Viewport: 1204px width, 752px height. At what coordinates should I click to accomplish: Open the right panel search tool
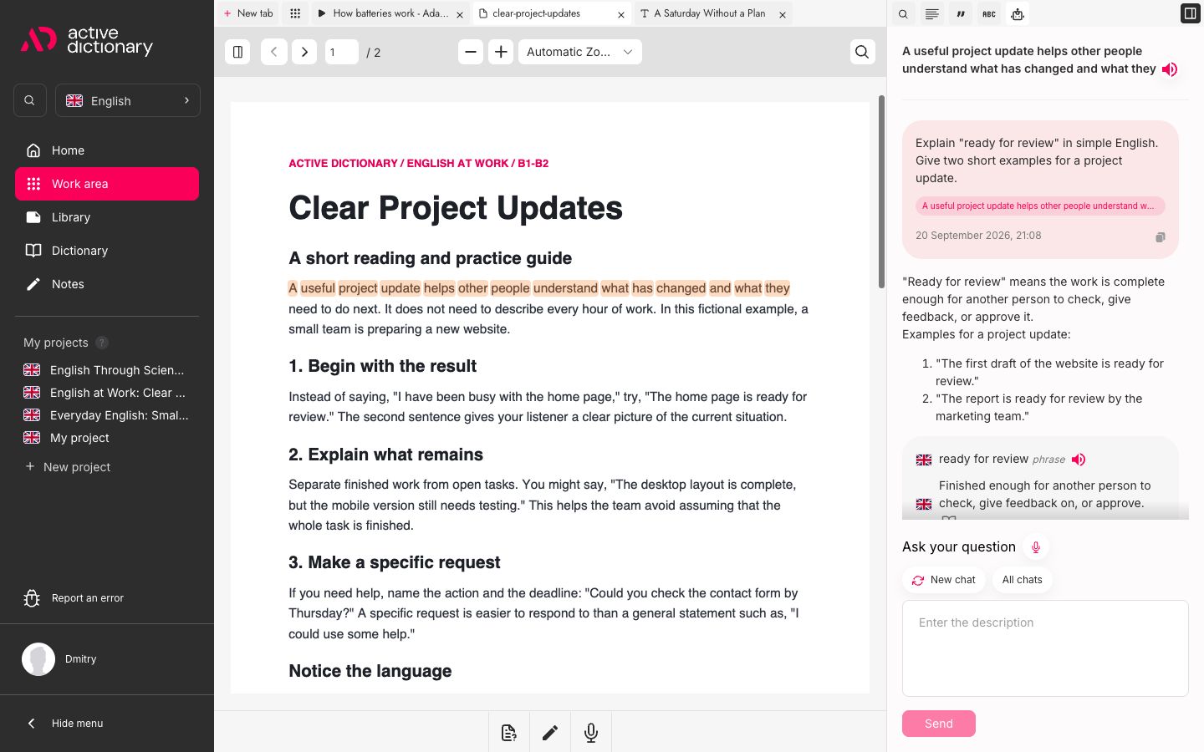[x=903, y=13]
